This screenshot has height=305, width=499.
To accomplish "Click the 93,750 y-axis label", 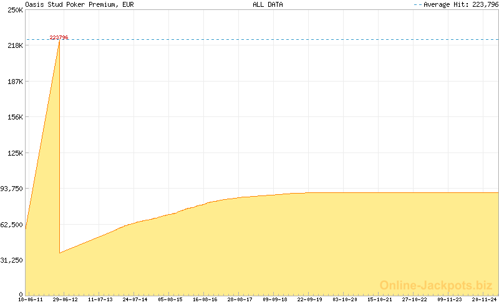I will [x=12, y=189].
